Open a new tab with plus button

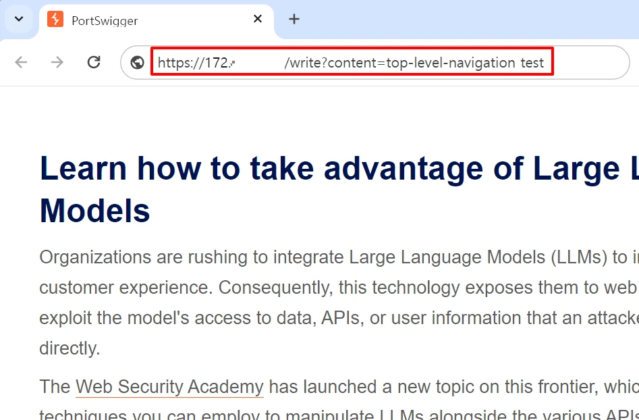tap(294, 19)
